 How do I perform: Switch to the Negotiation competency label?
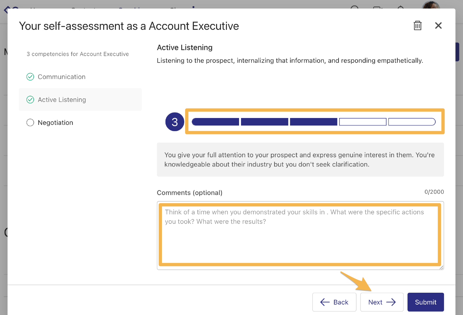(x=55, y=123)
